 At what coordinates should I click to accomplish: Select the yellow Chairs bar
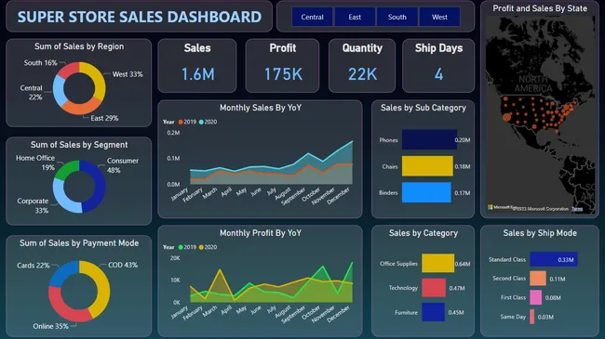(x=427, y=166)
